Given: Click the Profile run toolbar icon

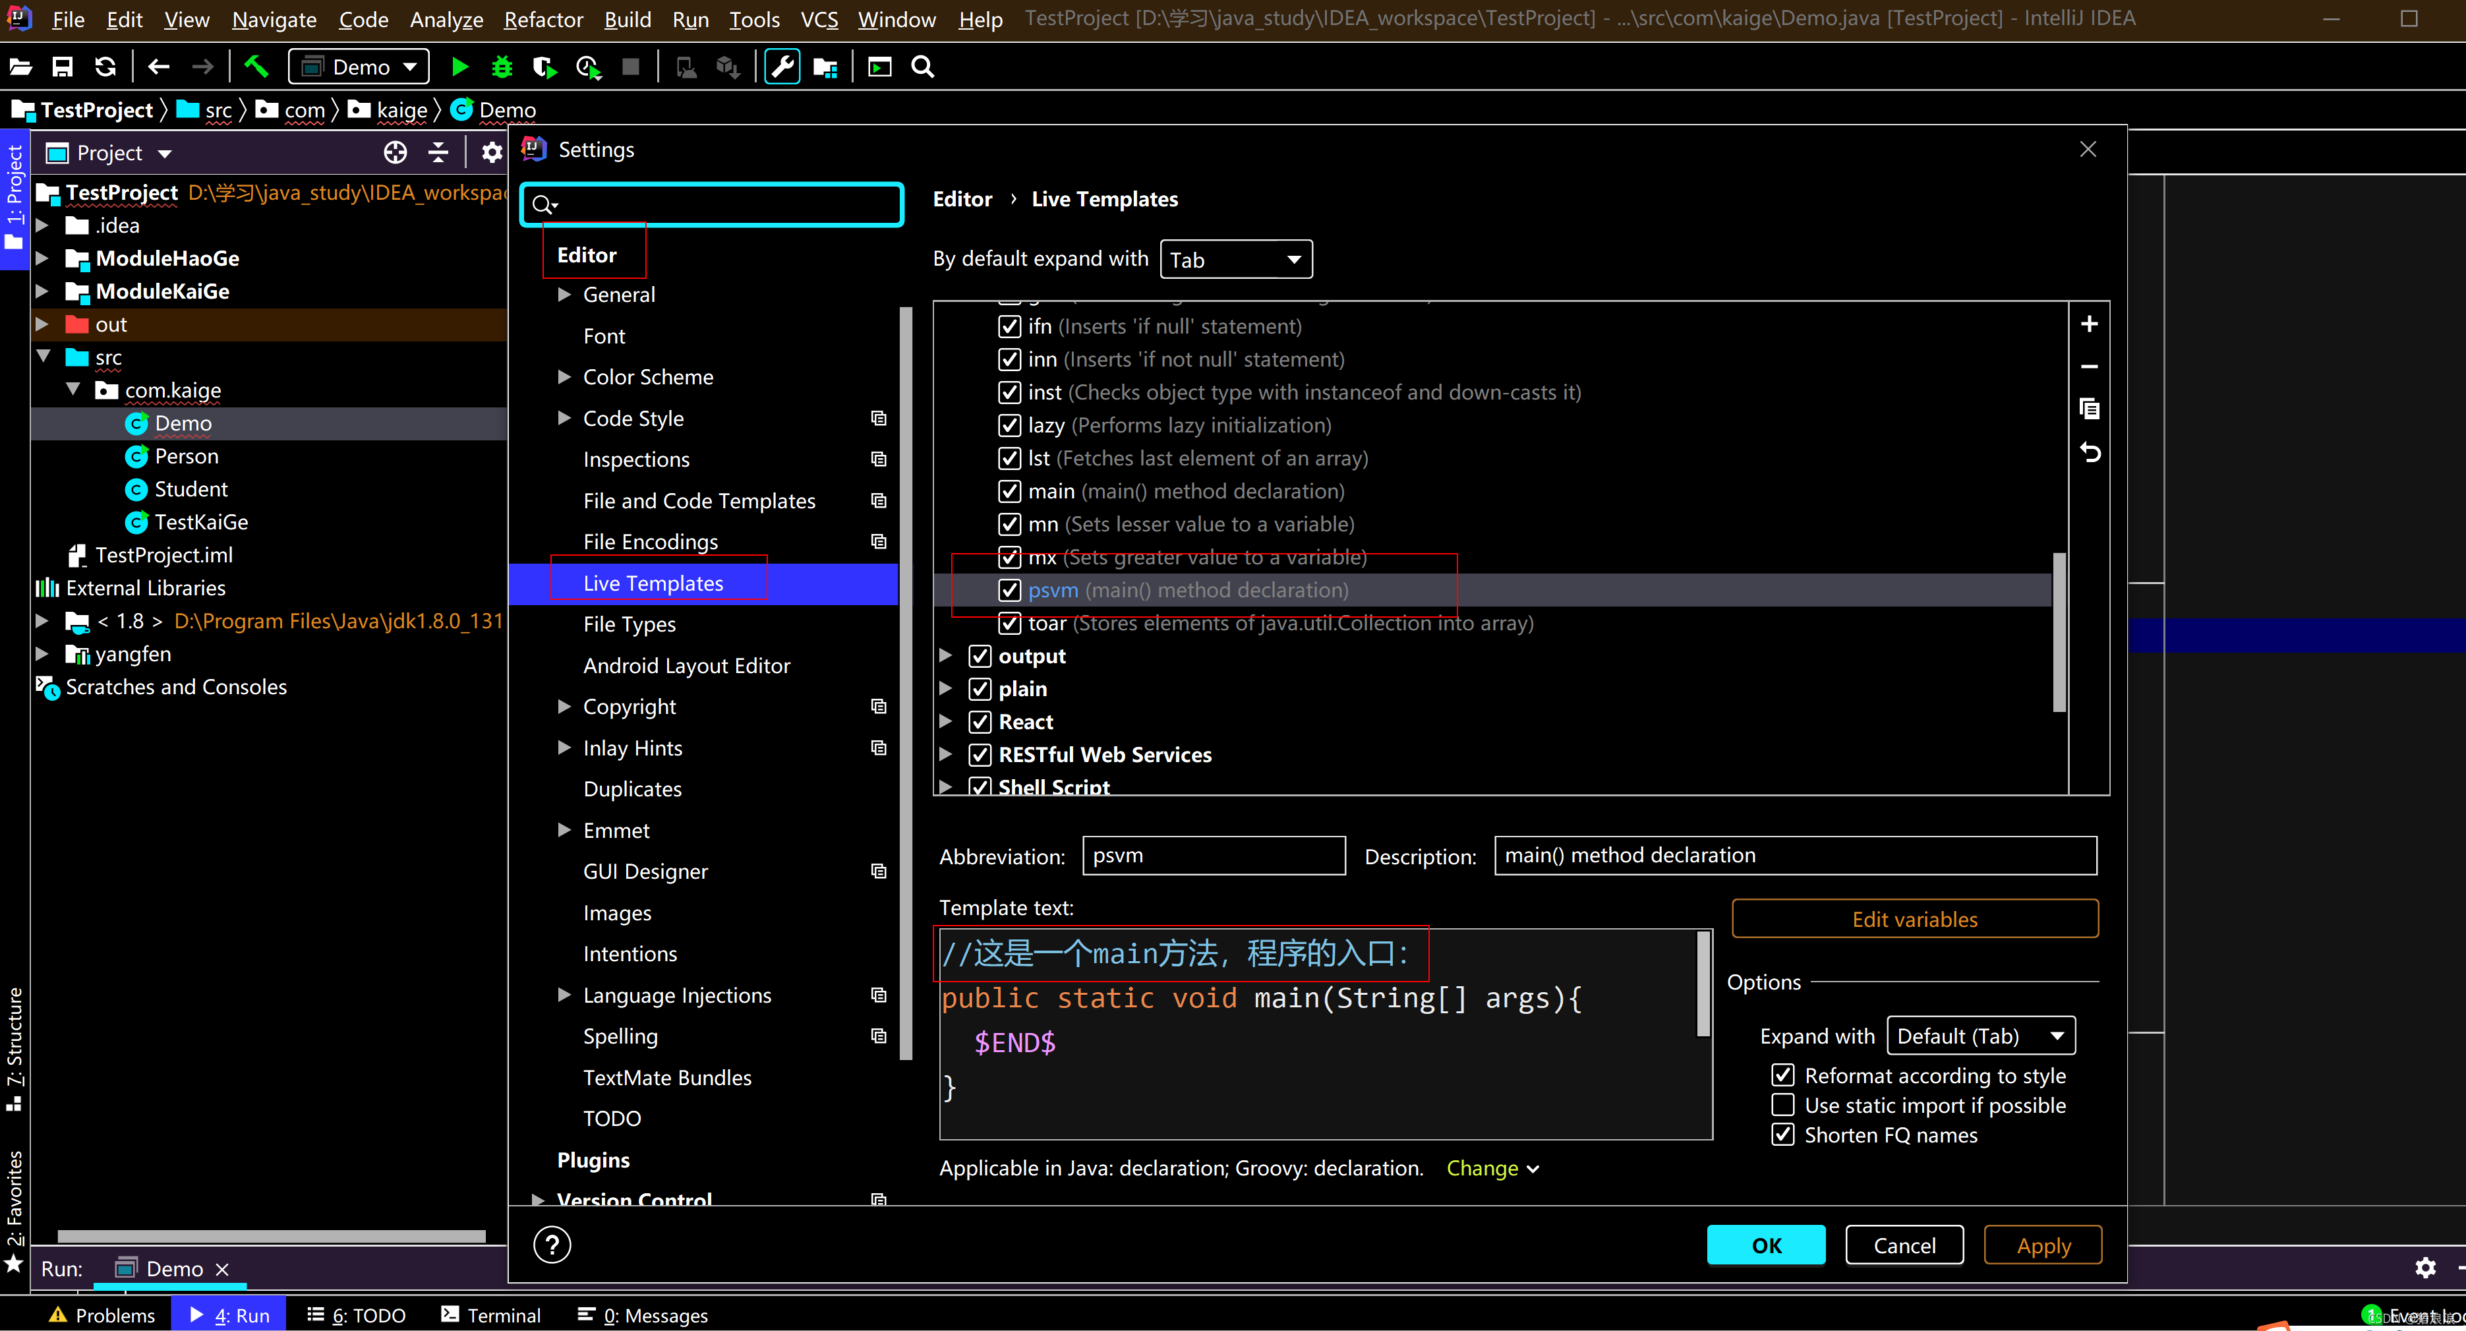Looking at the screenshot, I should pos(588,67).
